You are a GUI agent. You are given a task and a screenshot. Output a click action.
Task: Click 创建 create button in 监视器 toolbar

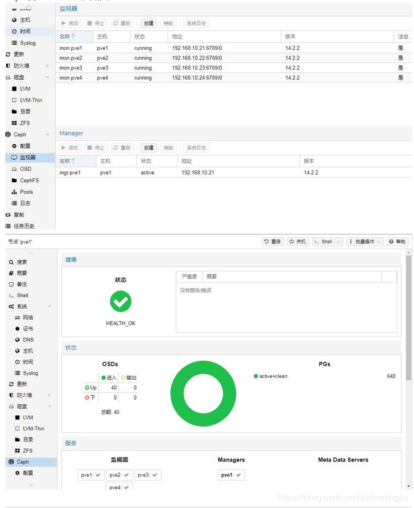(x=149, y=23)
